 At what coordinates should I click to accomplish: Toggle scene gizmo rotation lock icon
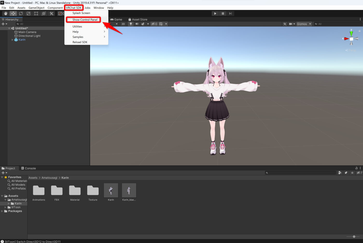coord(359,31)
